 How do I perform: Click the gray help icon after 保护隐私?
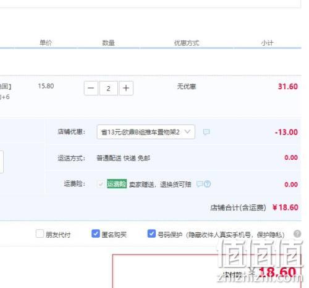[297, 234]
